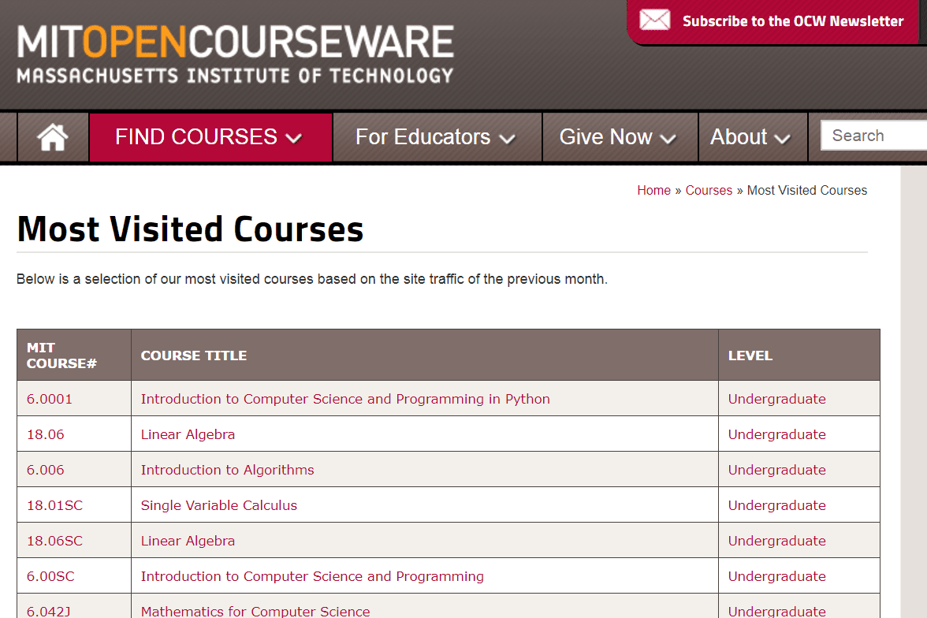Open the Give Now dropdown menu

pos(620,137)
